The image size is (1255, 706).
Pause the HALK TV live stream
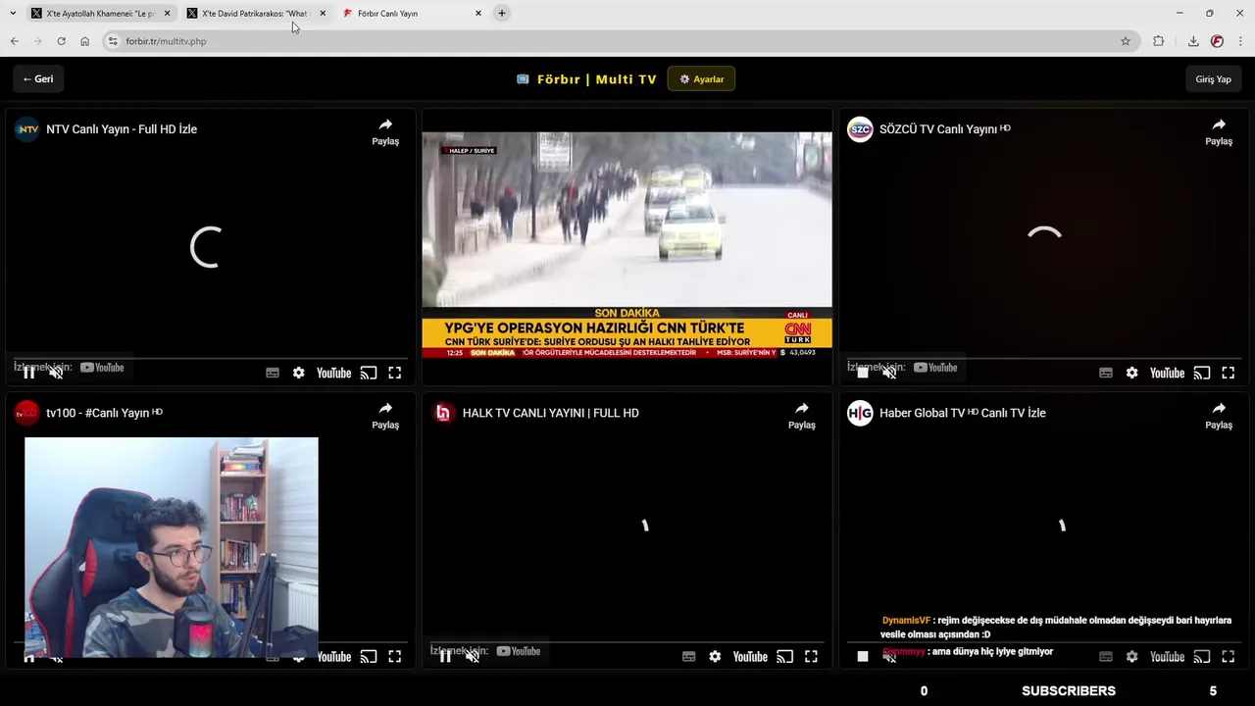click(x=445, y=657)
